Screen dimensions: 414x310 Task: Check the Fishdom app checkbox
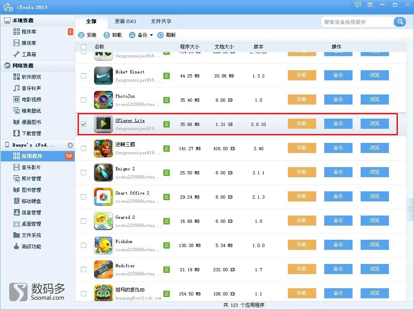pyautogui.click(x=83, y=245)
